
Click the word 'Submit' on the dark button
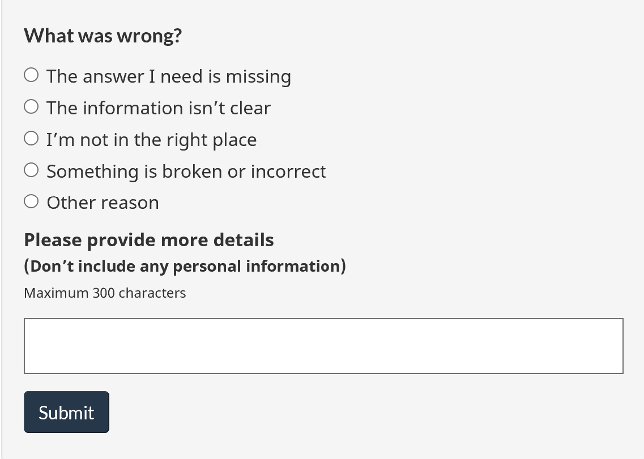tap(66, 413)
